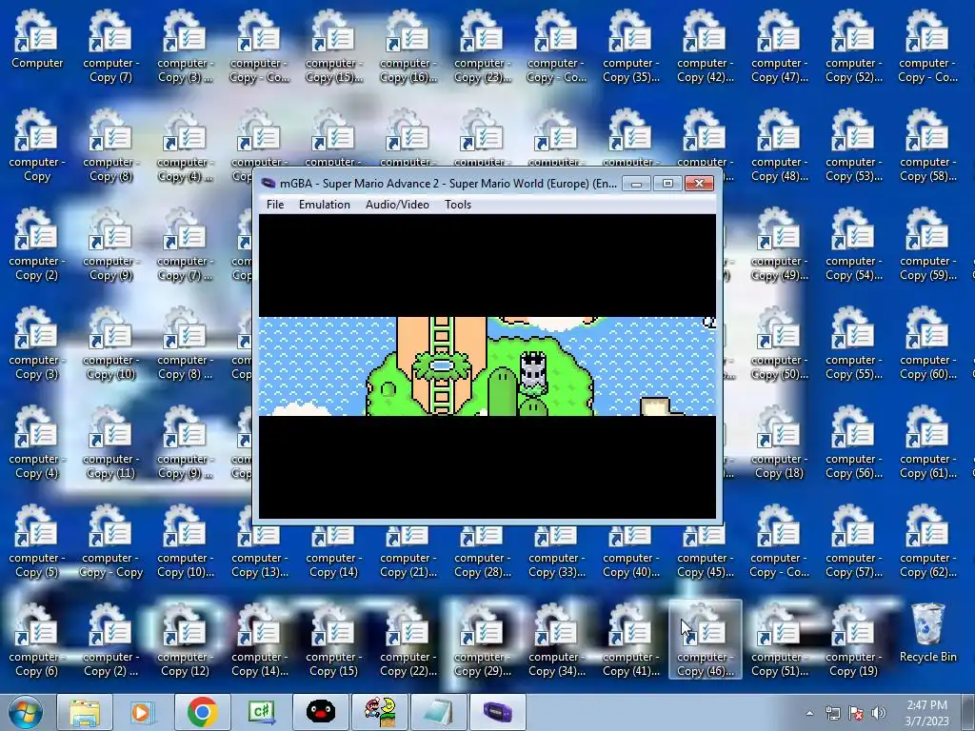Viewport: 975px width, 731px height.
Task: Select the computer - Copy (28) shortcut
Action: pyautogui.click(x=482, y=553)
